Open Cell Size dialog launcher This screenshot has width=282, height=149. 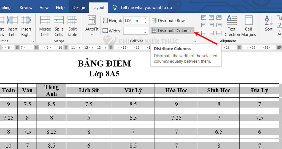(194, 41)
